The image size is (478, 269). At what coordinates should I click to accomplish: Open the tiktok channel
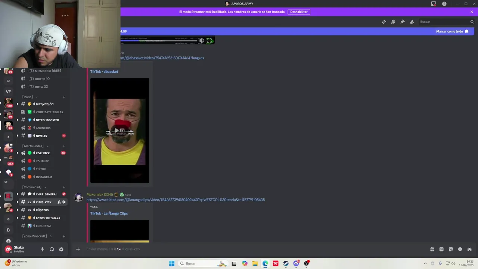pos(43,169)
